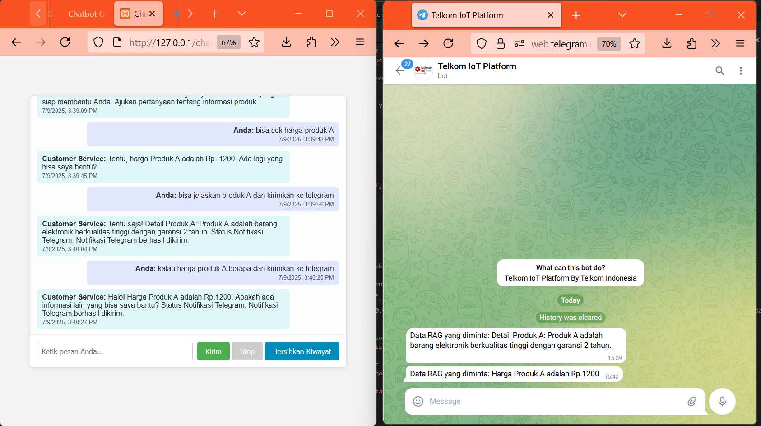Switch to the Chatbot G tab
Screen dimensions: 761x426
(86, 14)
